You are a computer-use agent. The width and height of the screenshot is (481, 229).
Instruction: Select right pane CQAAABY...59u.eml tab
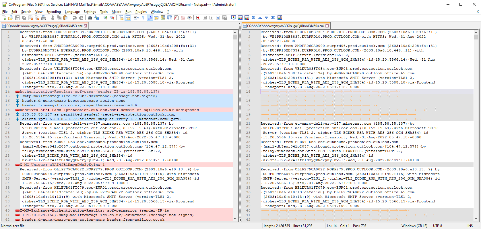point(286,26)
